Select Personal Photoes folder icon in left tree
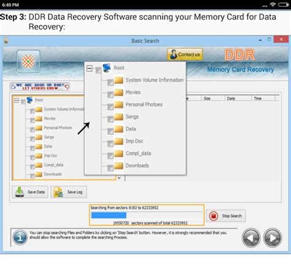291x266 pixels. click(39, 127)
